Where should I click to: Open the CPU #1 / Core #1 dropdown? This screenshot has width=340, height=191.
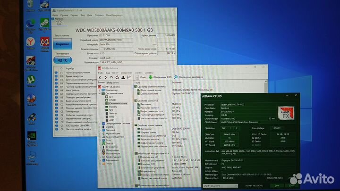pos(221,186)
